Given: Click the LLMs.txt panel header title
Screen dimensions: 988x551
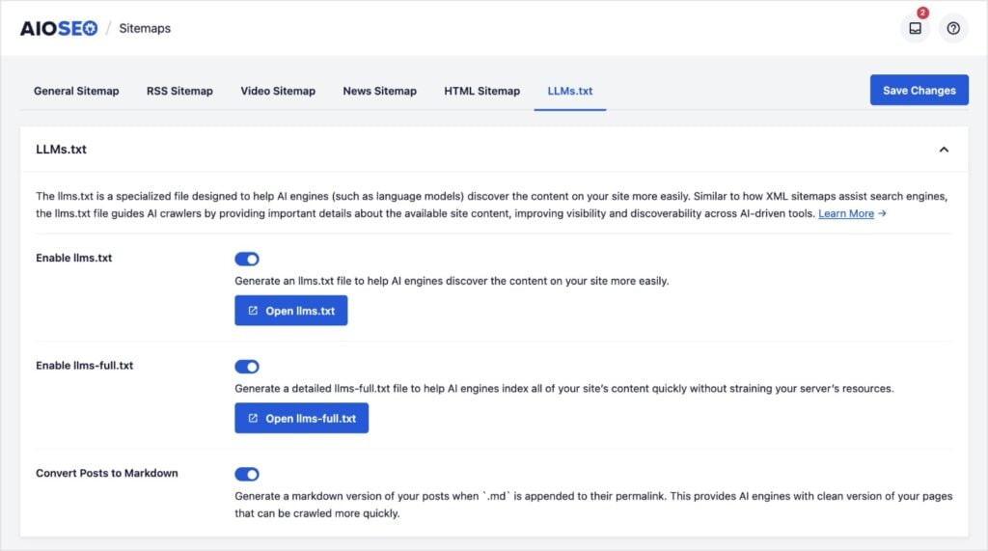Looking at the screenshot, I should [x=62, y=150].
